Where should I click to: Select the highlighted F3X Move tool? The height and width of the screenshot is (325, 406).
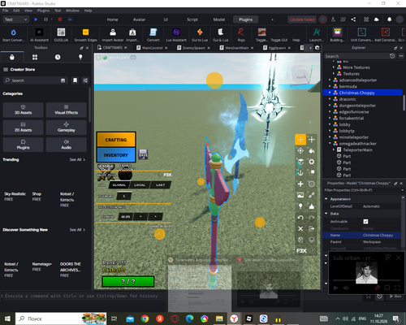pos(300,140)
